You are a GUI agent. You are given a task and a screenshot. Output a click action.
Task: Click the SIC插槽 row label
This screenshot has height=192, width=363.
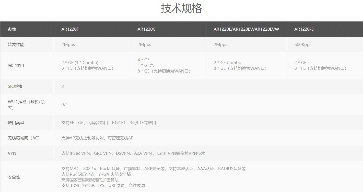[x=15, y=86]
